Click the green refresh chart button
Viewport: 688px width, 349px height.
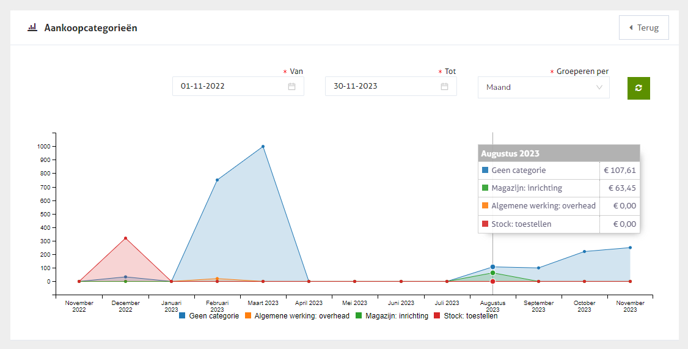(x=639, y=88)
